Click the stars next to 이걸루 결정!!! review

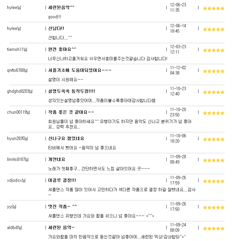pos(214,181)
